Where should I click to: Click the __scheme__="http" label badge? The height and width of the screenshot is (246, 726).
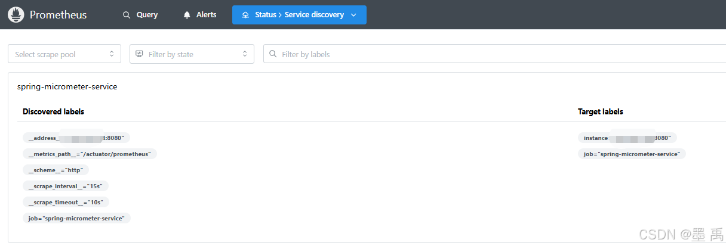coord(56,170)
